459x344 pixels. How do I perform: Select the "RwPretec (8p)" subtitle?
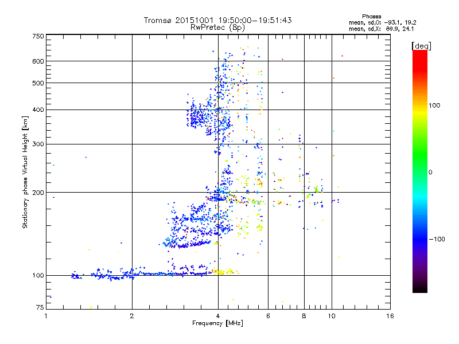(217, 28)
